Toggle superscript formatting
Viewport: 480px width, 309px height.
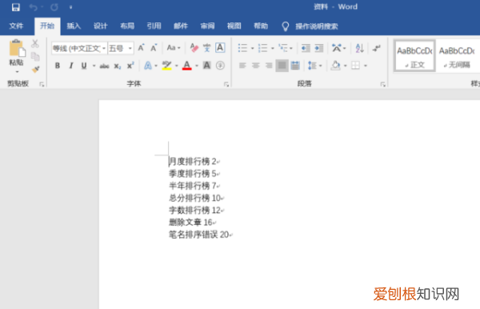130,66
